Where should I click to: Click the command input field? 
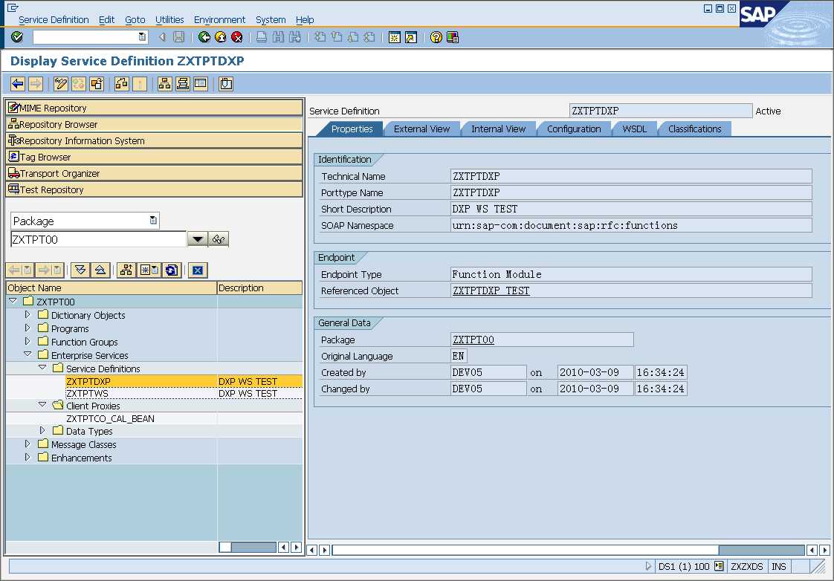point(85,36)
